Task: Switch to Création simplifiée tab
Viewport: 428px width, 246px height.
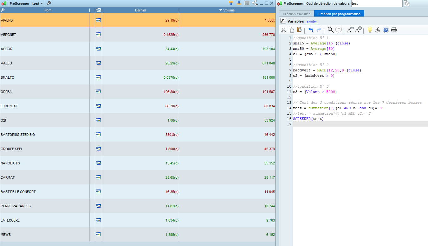Action: tap(296, 14)
